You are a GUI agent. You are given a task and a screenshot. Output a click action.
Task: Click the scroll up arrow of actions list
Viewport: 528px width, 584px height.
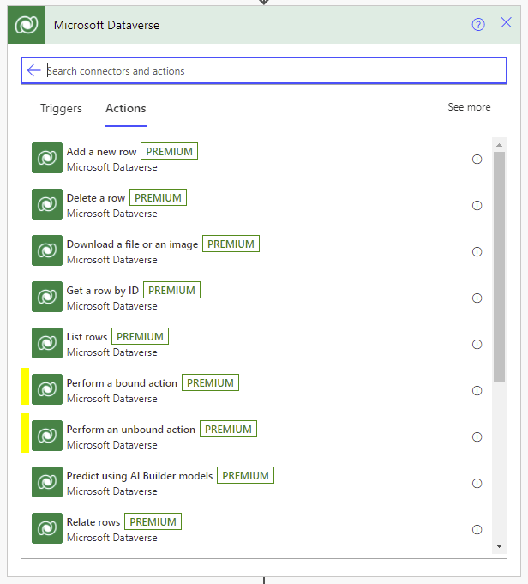coord(500,145)
